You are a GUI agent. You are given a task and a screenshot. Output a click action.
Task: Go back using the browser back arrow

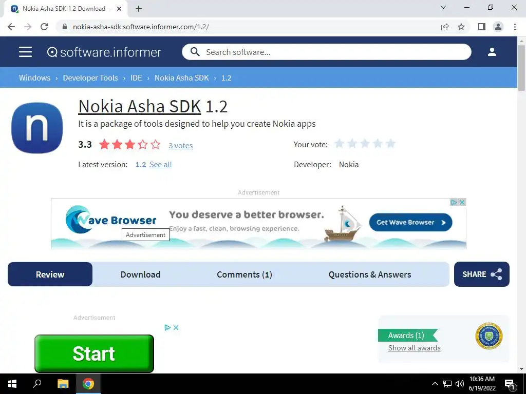[x=11, y=27]
